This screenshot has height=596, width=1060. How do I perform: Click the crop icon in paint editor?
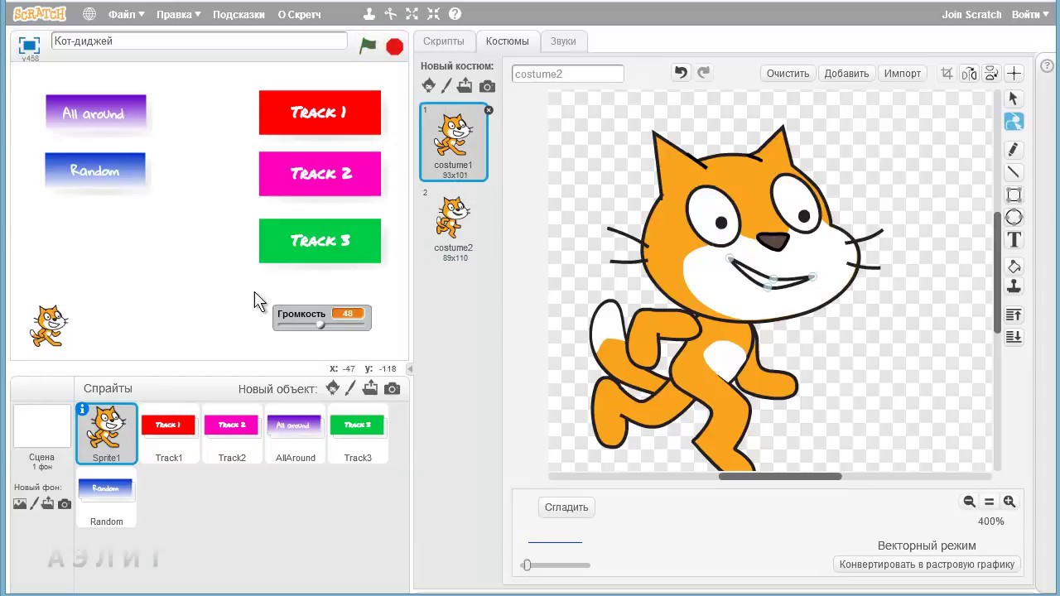[x=947, y=73]
